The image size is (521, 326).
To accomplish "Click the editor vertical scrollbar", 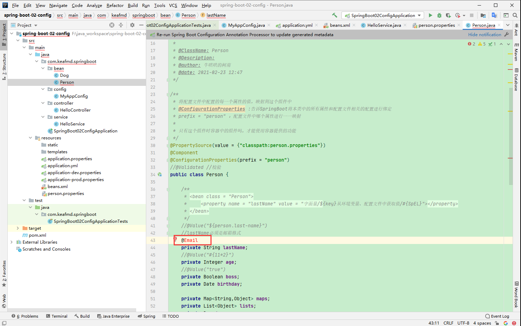I will pyautogui.click(x=511, y=136).
